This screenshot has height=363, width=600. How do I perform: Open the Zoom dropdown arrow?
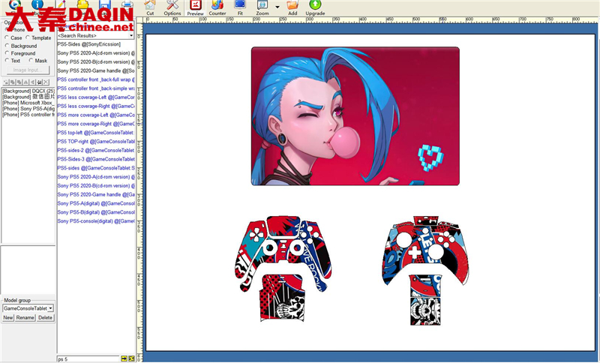(277, 7)
